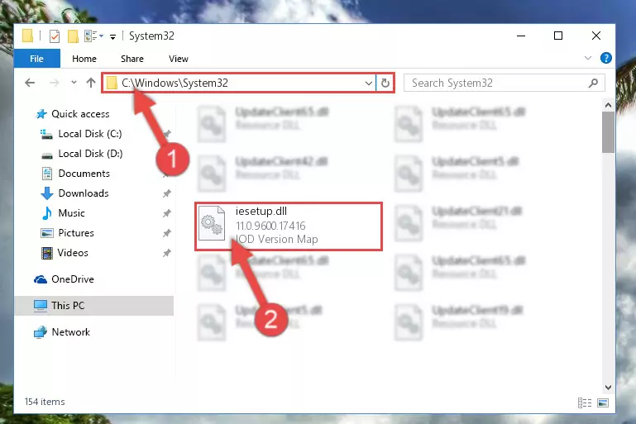Refresh the System32 folder

click(385, 83)
